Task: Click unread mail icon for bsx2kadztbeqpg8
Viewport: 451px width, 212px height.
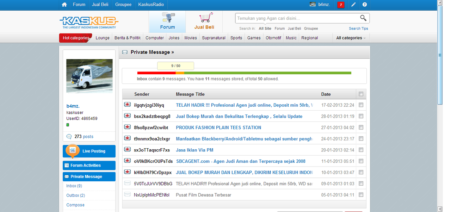Action: tap(128, 116)
